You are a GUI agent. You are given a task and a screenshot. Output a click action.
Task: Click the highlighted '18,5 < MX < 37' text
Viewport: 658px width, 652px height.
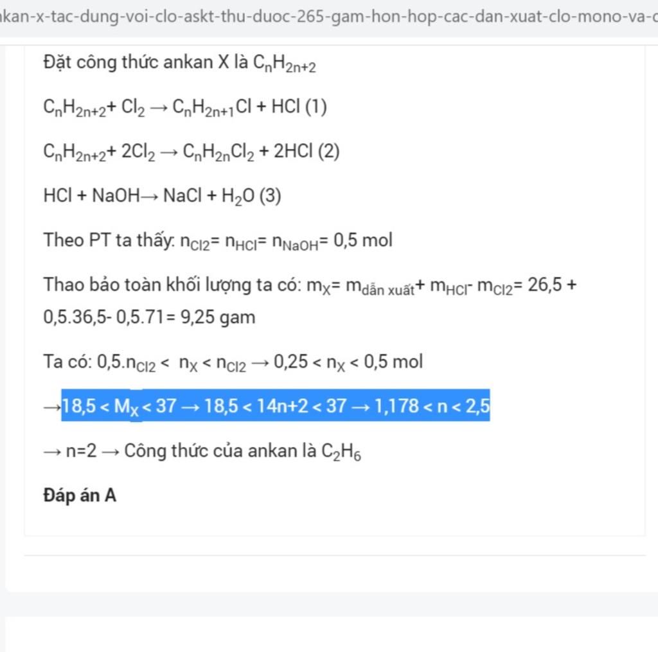coord(119,406)
